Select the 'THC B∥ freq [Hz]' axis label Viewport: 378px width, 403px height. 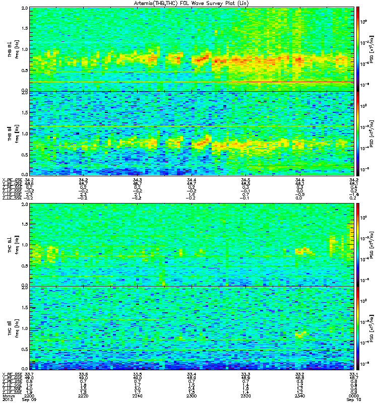[x=14, y=328]
